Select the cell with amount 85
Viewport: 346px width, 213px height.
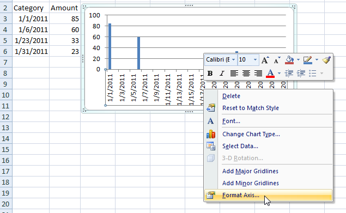(65, 19)
